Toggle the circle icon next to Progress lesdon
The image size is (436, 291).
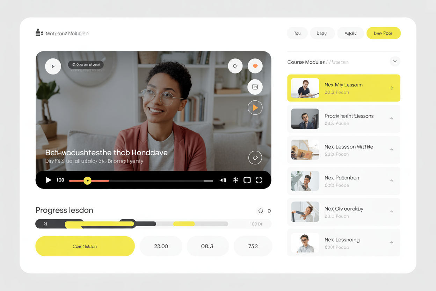(x=261, y=211)
